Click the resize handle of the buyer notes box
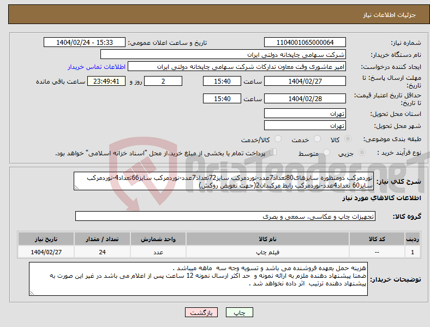Image resolution: width=430 pixels, height=327 pixels. click(32, 293)
